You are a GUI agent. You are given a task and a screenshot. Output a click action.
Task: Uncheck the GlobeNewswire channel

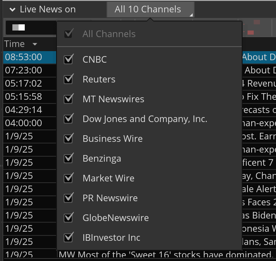(69, 218)
